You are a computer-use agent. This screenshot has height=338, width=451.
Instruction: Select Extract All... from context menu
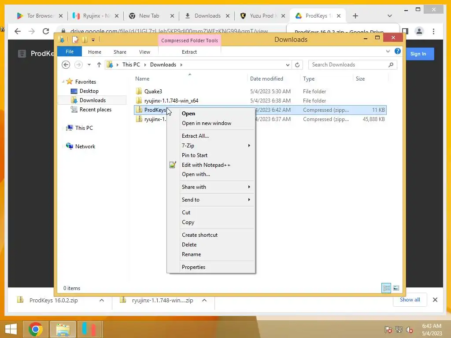coord(195,136)
